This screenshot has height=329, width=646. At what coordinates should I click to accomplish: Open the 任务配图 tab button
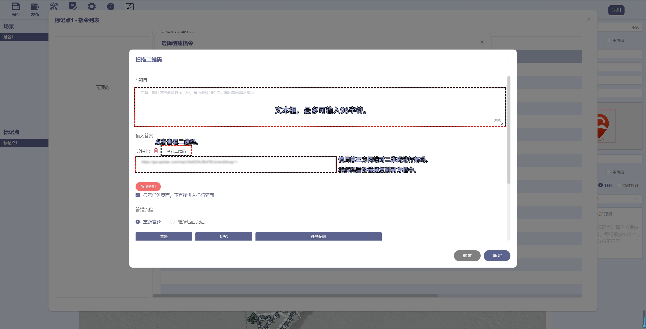pos(318,237)
